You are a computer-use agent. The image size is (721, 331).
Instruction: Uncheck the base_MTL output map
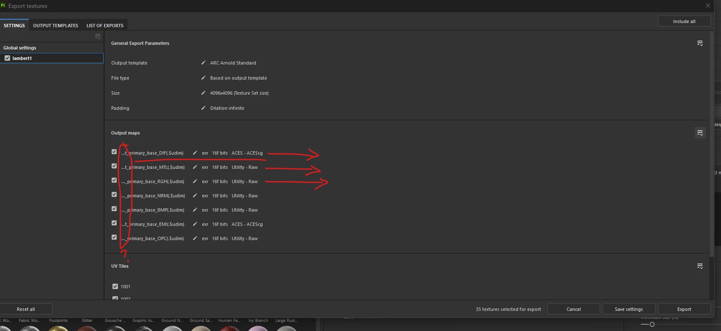(114, 166)
